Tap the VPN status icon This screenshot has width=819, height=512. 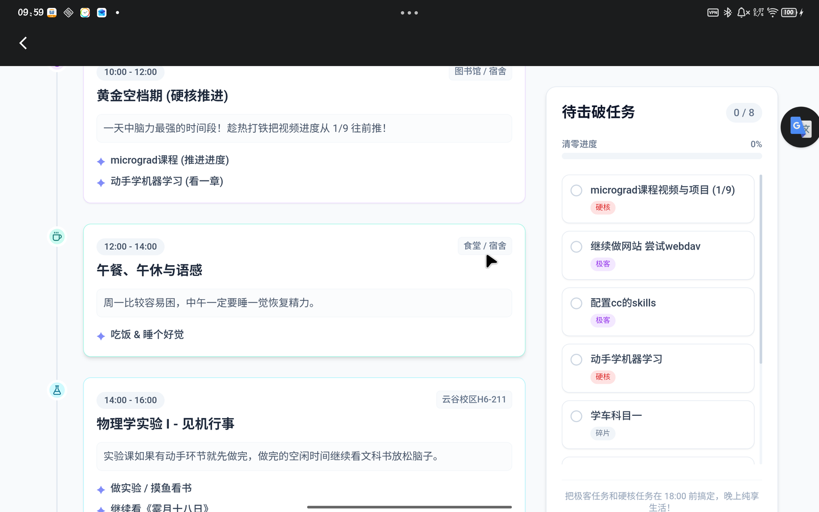coord(713,13)
